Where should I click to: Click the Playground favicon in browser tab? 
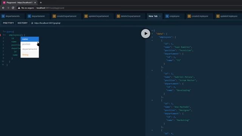pyautogui.click(x=4, y=3)
